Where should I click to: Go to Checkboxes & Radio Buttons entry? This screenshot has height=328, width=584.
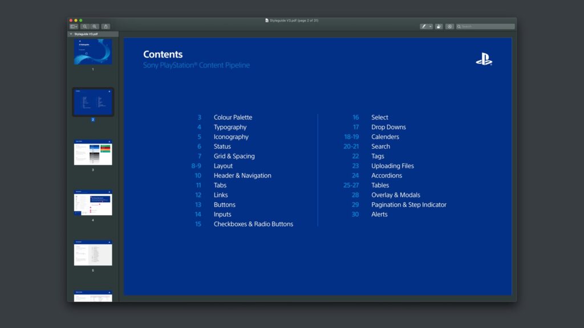(253, 224)
